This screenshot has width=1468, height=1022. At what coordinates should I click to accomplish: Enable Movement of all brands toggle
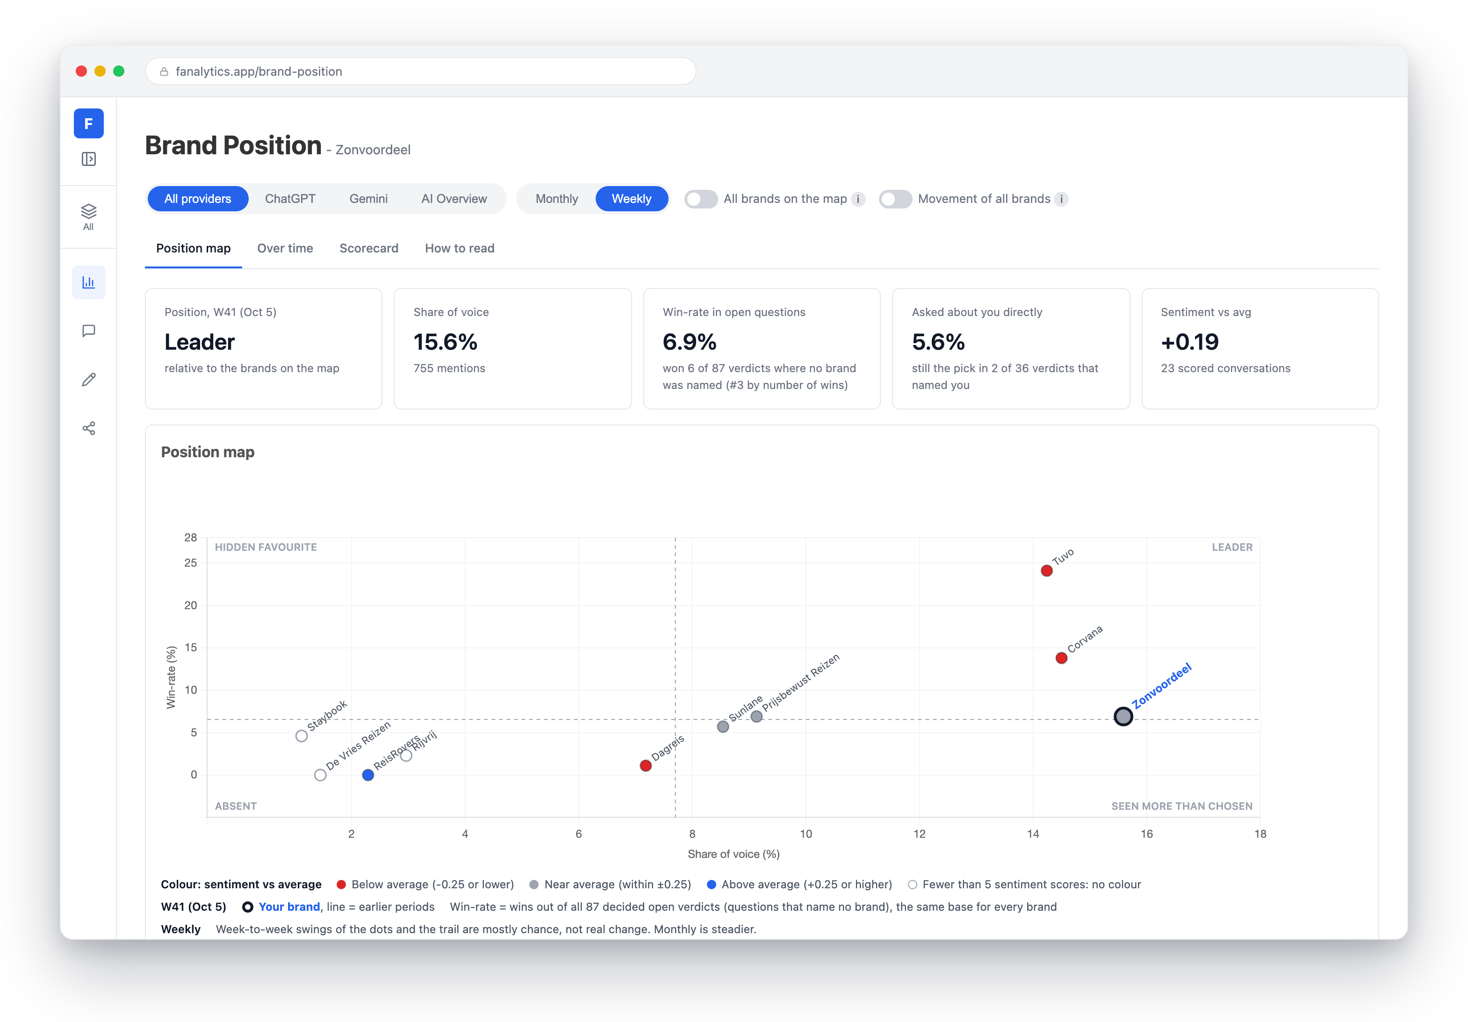click(895, 199)
